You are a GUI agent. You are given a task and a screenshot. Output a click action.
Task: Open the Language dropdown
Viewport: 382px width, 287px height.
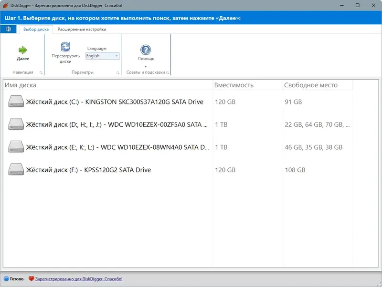tap(115, 56)
